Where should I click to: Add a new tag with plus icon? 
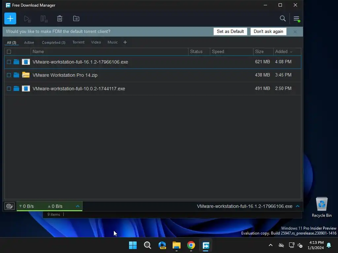click(x=125, y=42)
